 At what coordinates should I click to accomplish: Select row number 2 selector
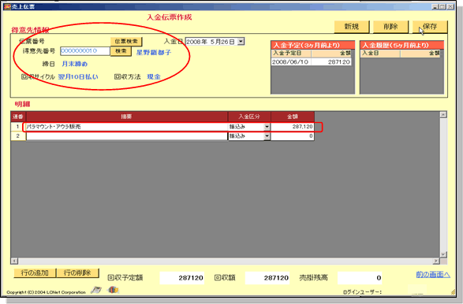18,136
